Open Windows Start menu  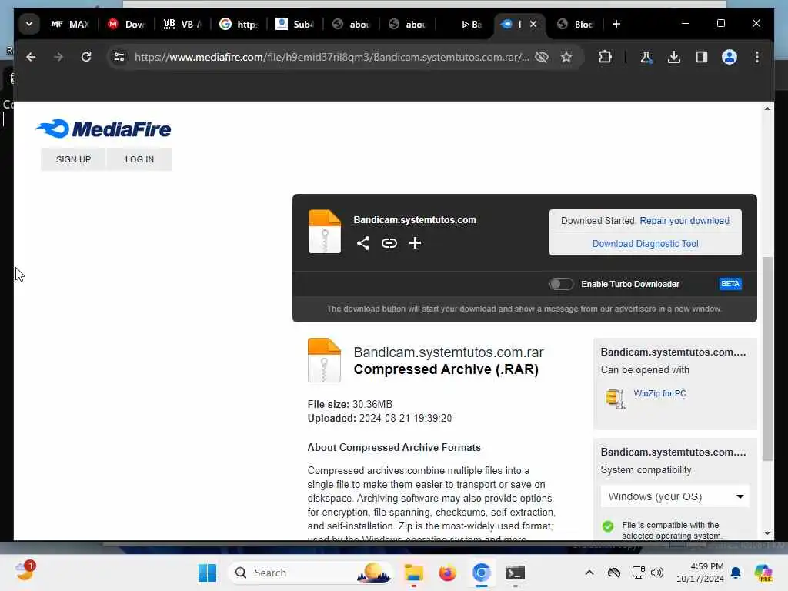tap(207, 573)
